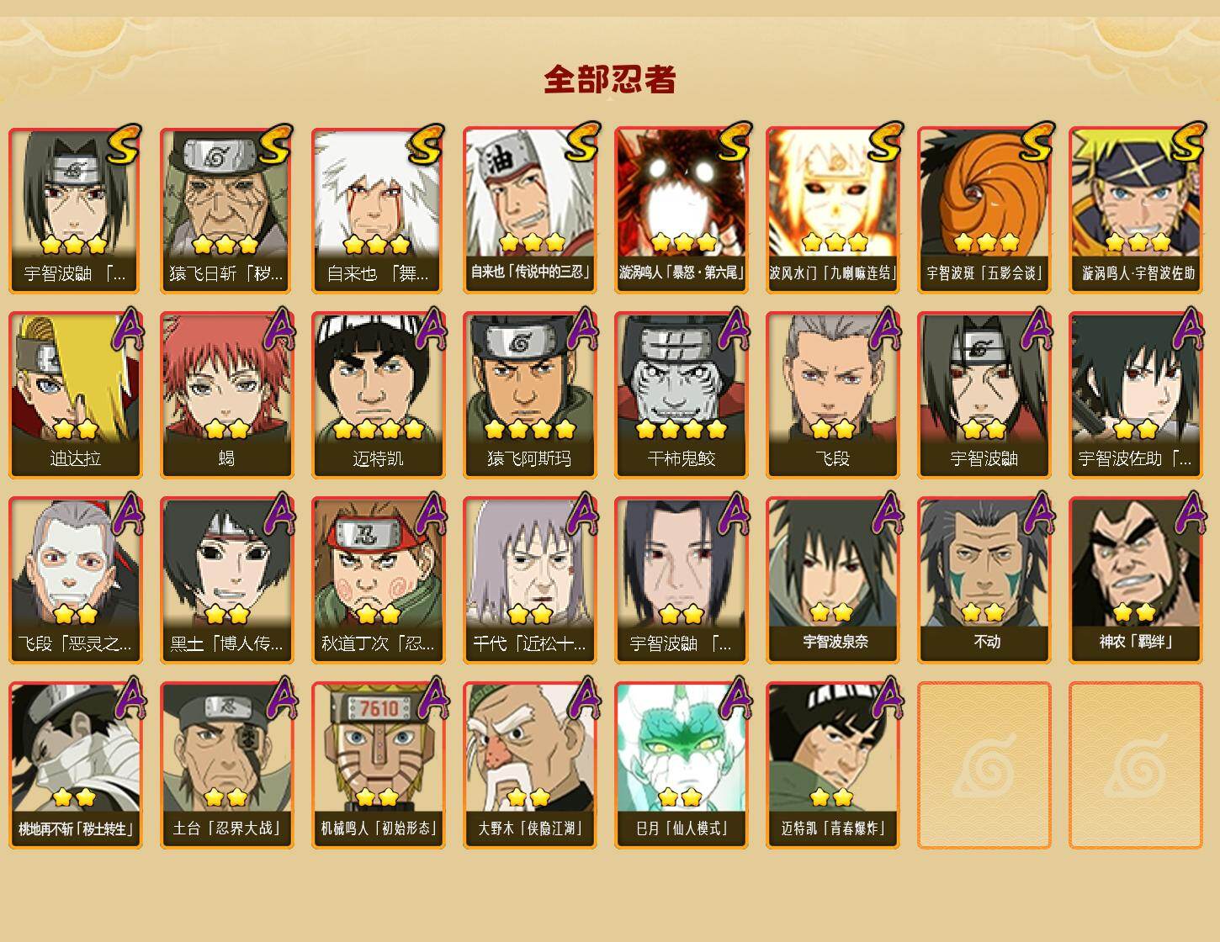Select the 不动 ninja card
The width and height of the screenshot is (1220, 942).
click(x=984, y=579)
